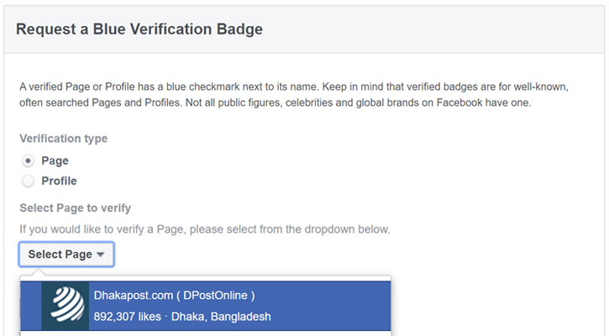Select the Page radio button
The height and width of the screenshot is (336, 609).
(29, 160)
